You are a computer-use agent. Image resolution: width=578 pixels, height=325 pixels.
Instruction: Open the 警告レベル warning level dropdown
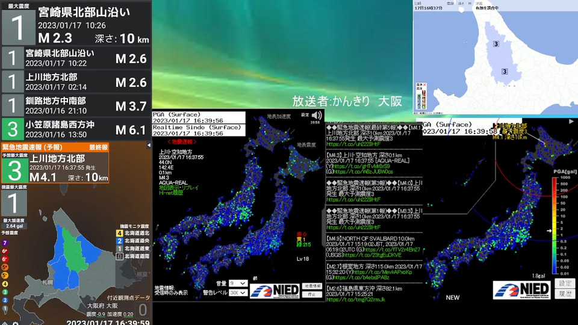[238, 292]
